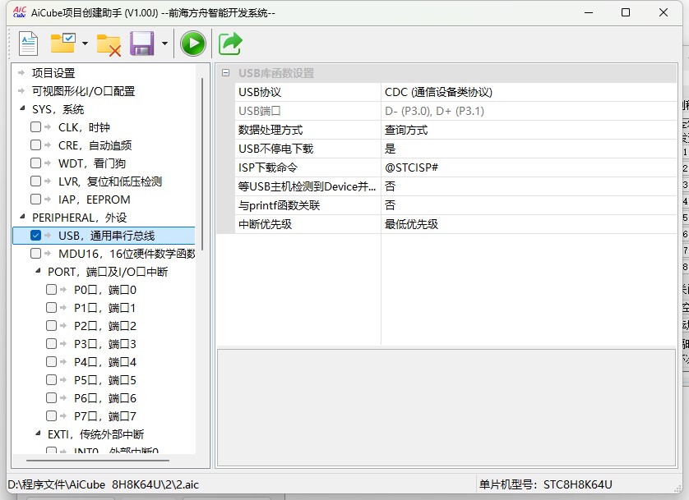The image size is (689, 500).
Task: Click the AiCube application logo icon
Action: coord(20,12)
